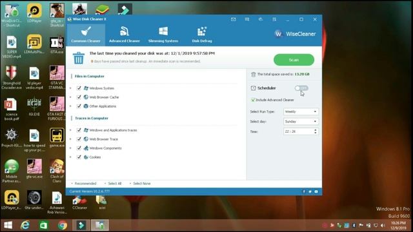Launch Chrome from the taskbar
This screenshot has height=232, width=413.
(63, 225)
